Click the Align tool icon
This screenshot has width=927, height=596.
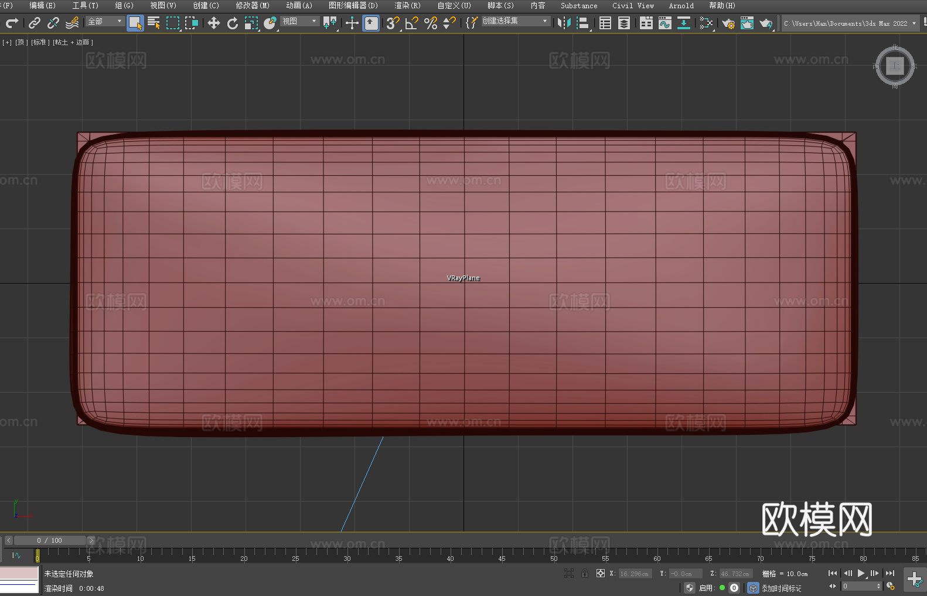point(583,23)
